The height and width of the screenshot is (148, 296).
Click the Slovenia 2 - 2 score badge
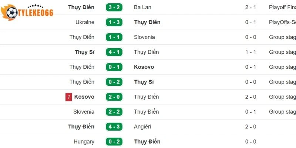click(114, 112)
